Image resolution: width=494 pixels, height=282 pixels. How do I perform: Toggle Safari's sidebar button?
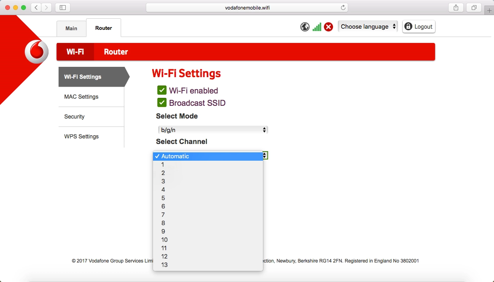point(63,8)
